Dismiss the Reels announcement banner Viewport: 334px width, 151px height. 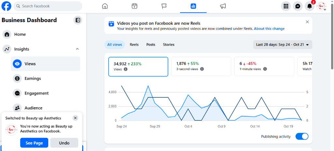307,22
